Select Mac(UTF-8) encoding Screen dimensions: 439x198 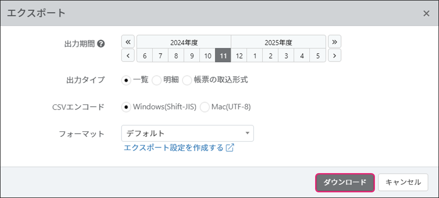[x=204, y=107]
